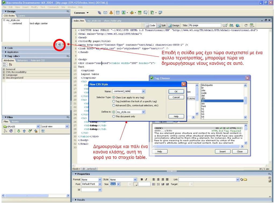This screenshot has height=203, width=275.
Task: Click Cancel in New CSS Style dialog
Action: tap(176, 97)
